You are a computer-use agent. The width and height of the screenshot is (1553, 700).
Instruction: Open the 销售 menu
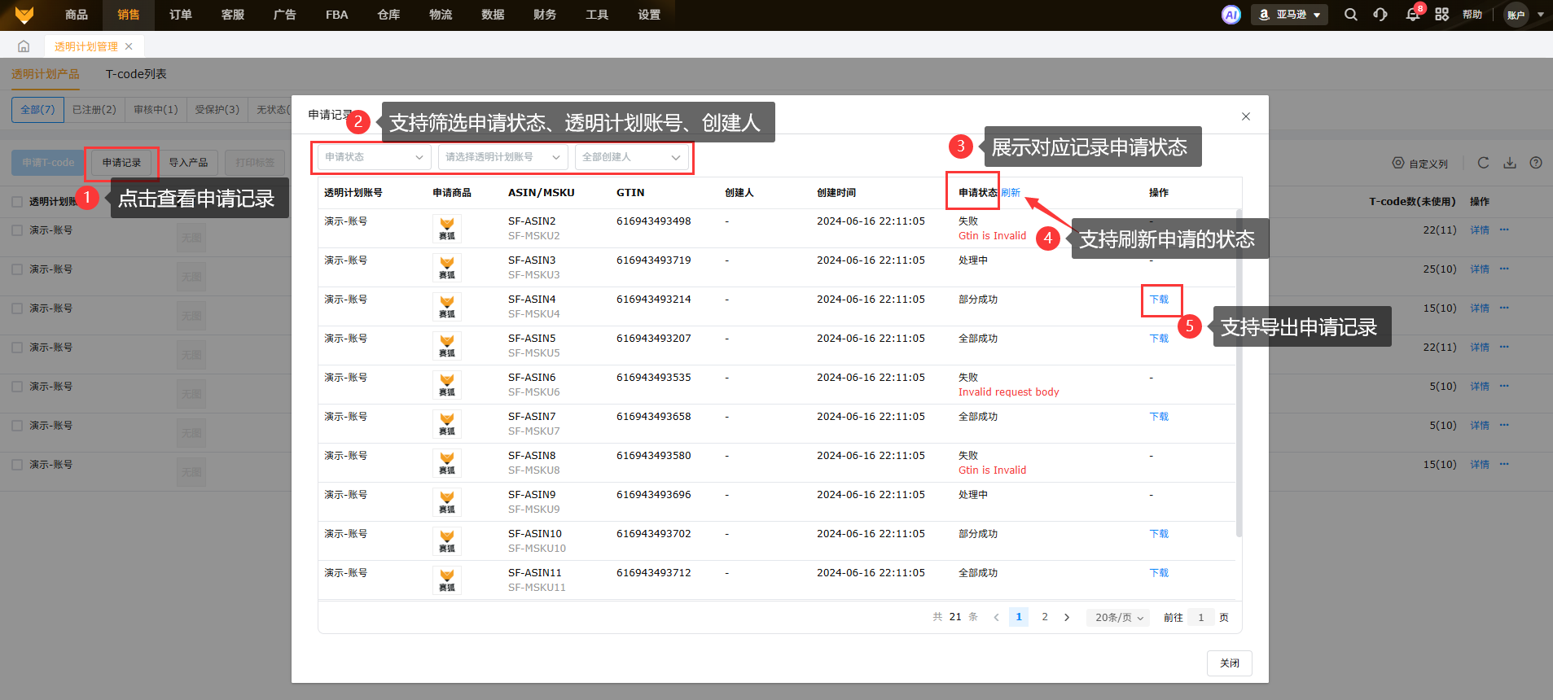pyautogui.click(x=128, y=15)
